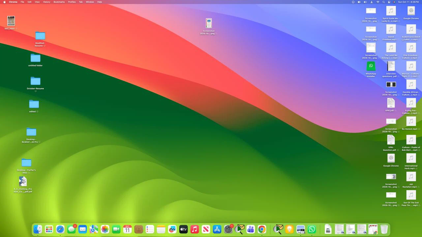Open the Photos app in the Dock

pos(105,229)
